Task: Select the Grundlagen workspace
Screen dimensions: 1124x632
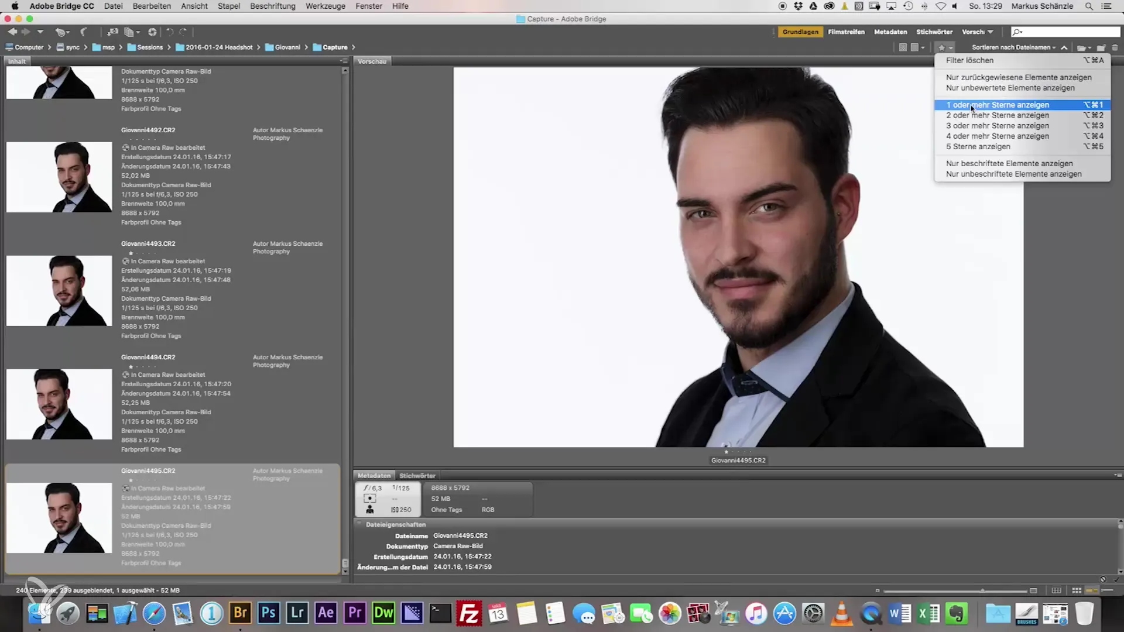Action: tap(800, 32)
